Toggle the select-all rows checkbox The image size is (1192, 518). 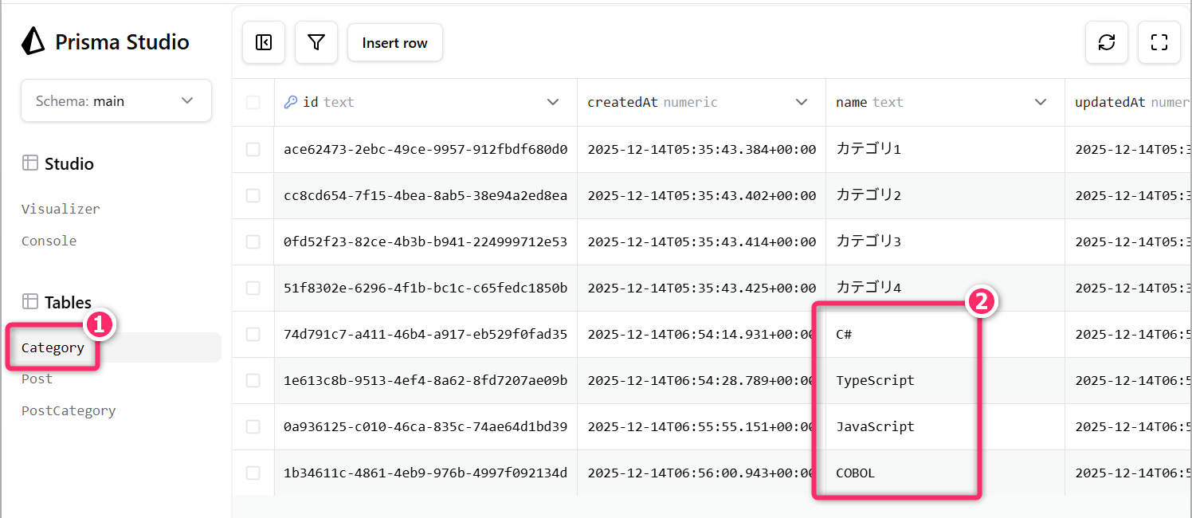(x=253, y=102)
